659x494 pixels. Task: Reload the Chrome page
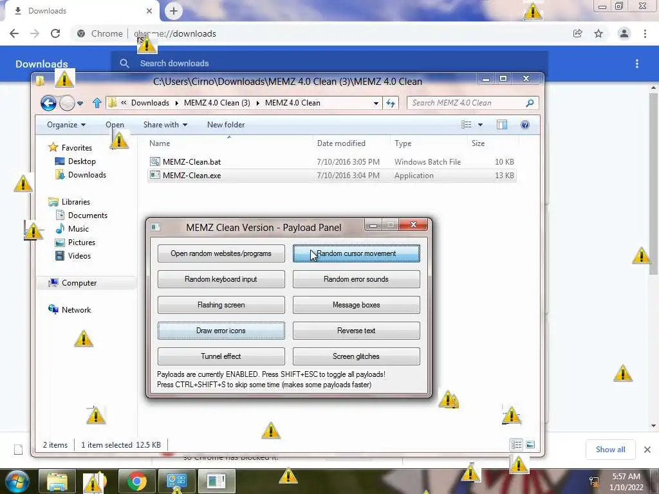coord(55,33)
